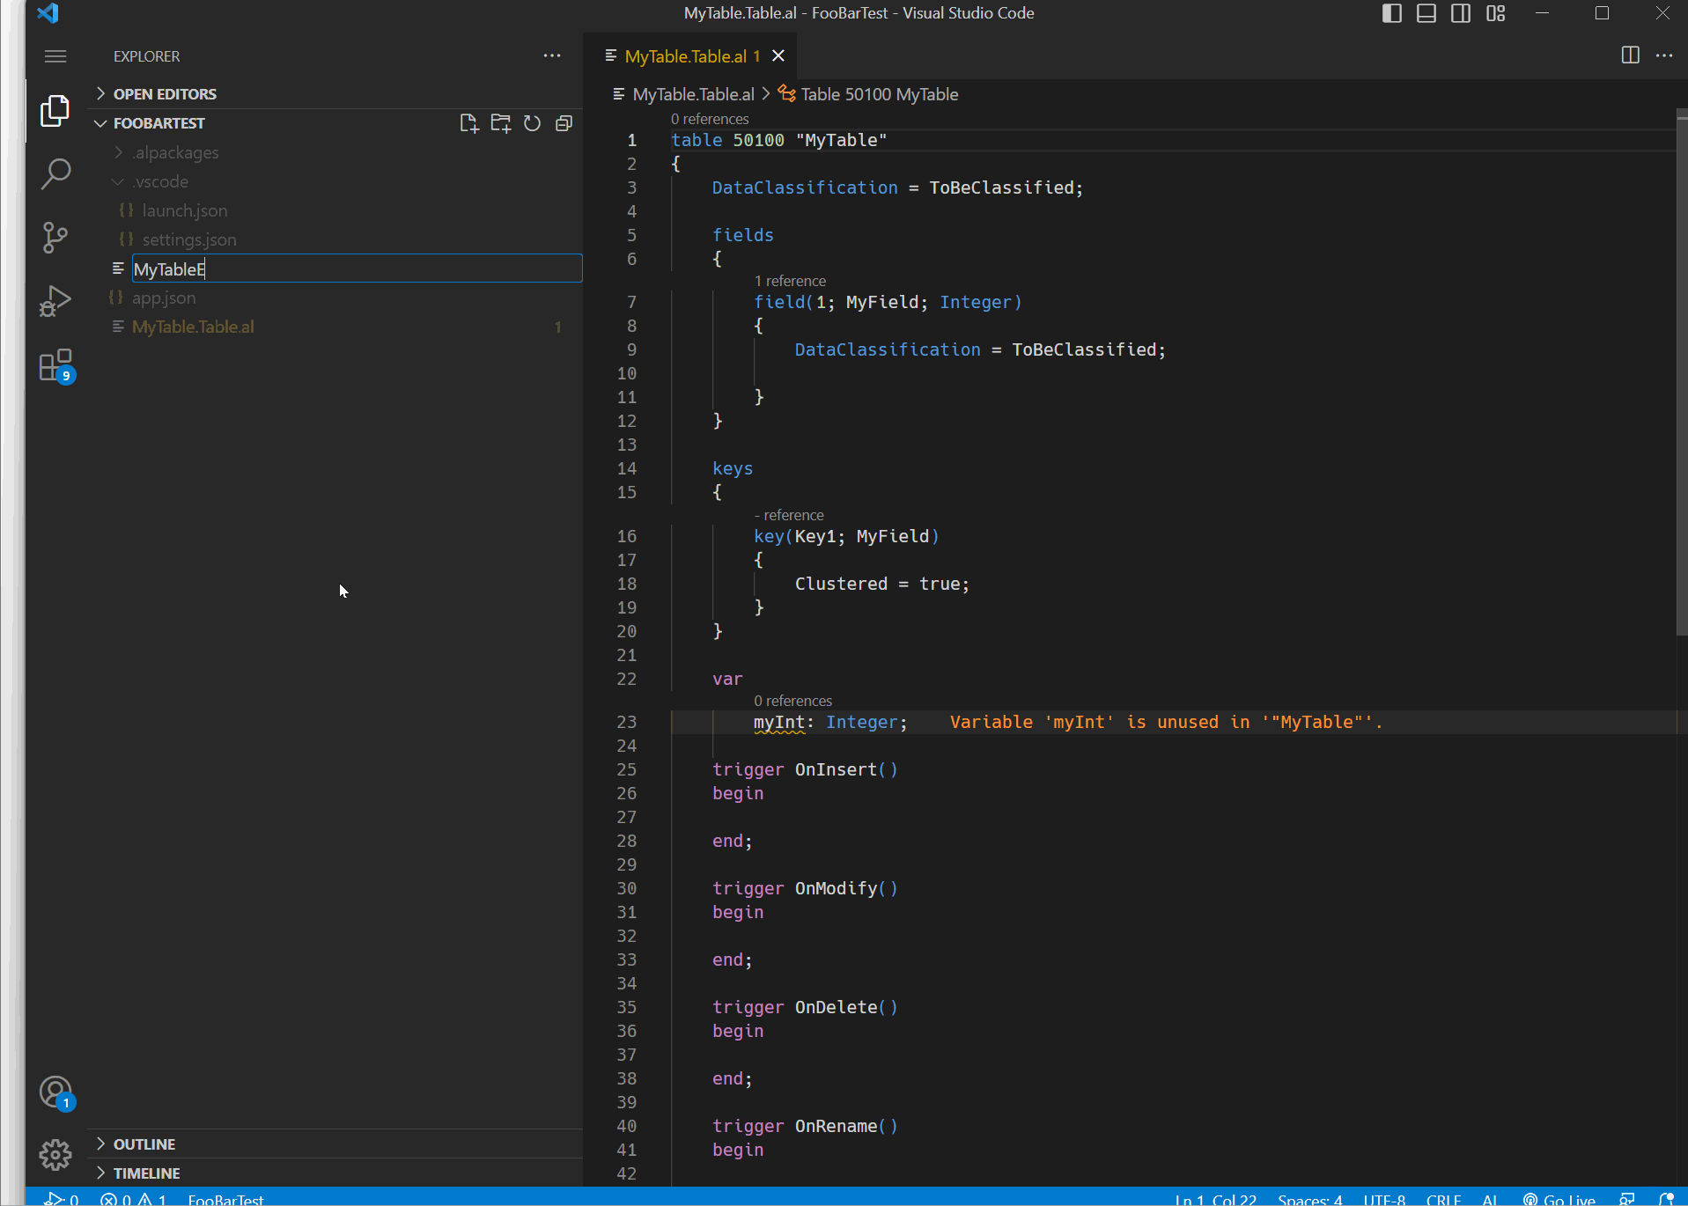
Task: Click the New Folder icon
Action: 500,123
